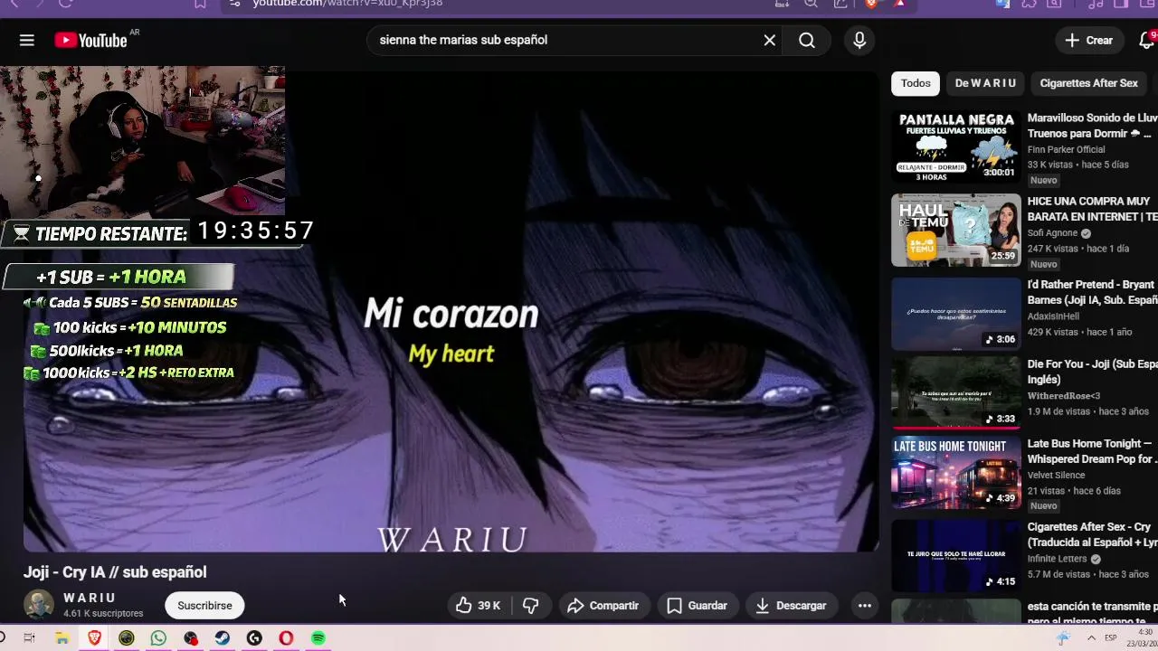Click the magnifier search button
Viewport: 1158px width, 651px height.
coord(807,40)
